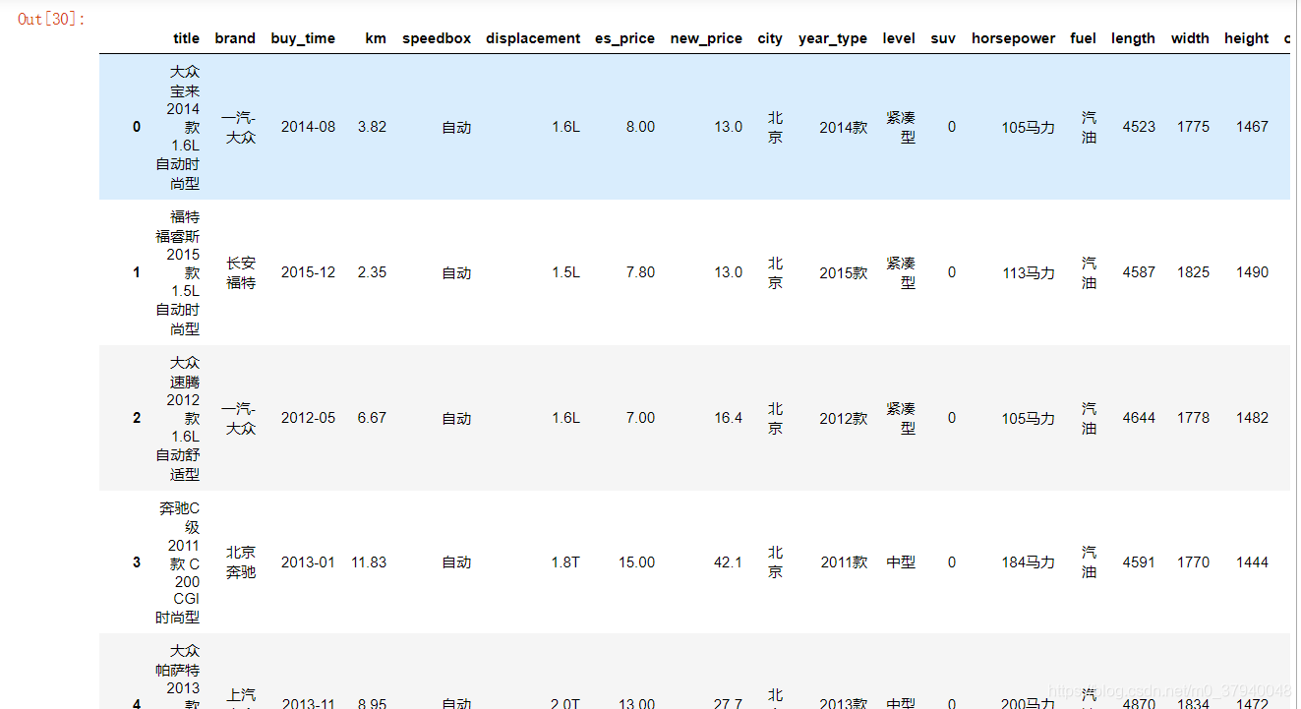Click year_type cell '2014款'

844,127
